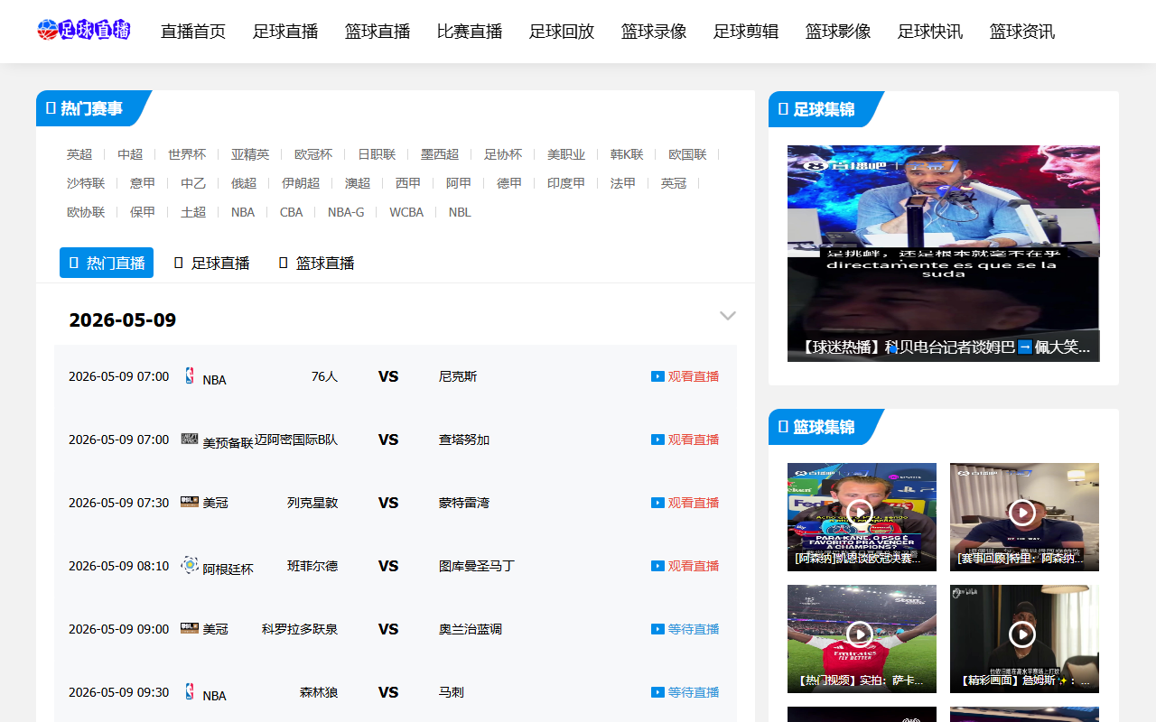The image size is (1156, 722).
Task: Click play icon beside 奥兰治蓝调 等待直播
Action: 657,629
